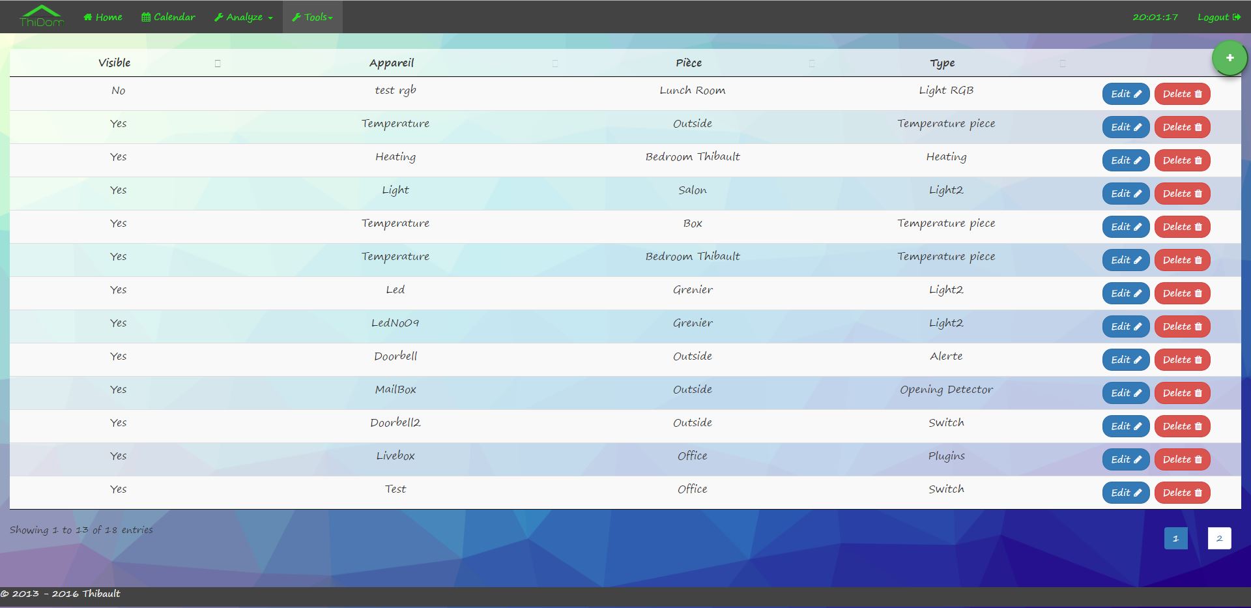Edit the MailBox device

click(x=1126, y=393)
